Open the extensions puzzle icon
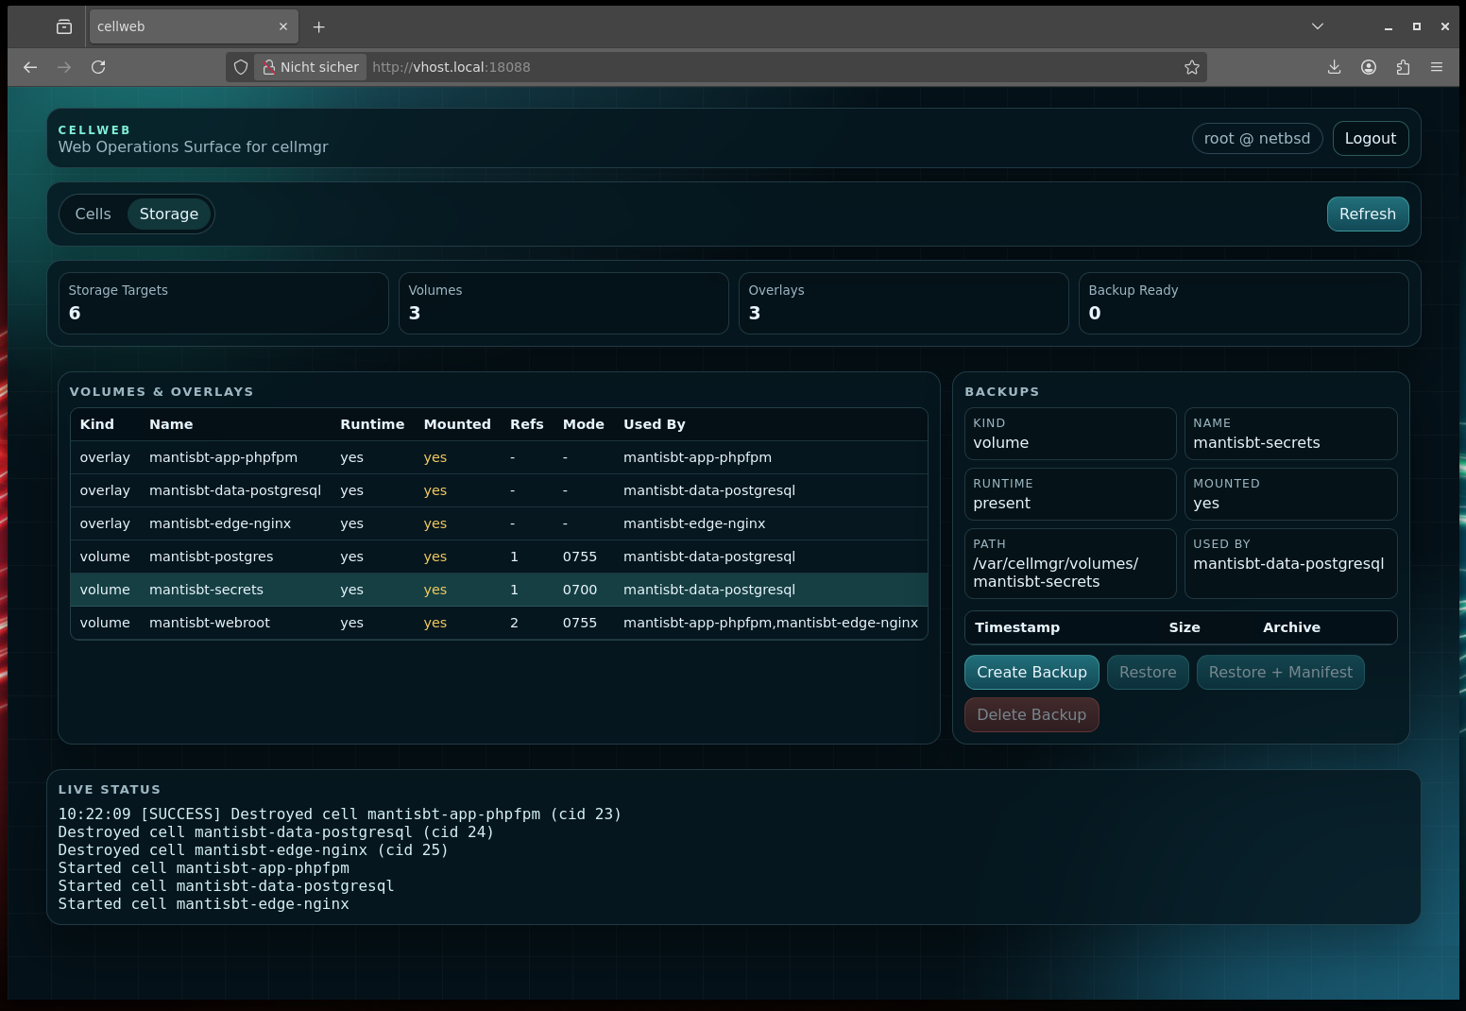Screen dimensions: 1466x1011 [x=1403, y=67]
